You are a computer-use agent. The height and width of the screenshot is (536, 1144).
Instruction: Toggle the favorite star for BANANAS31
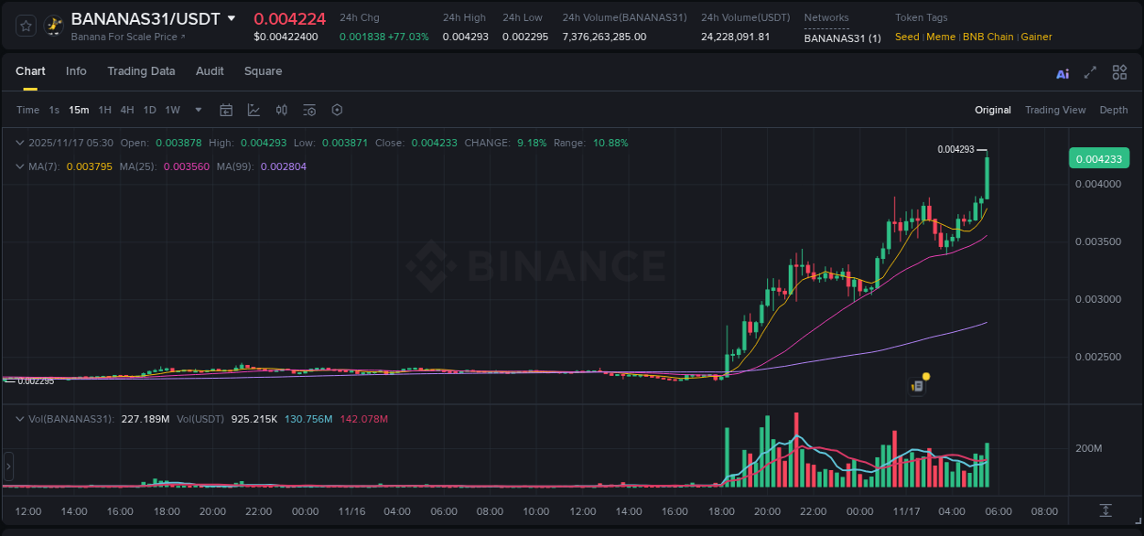tap(24, 25)
